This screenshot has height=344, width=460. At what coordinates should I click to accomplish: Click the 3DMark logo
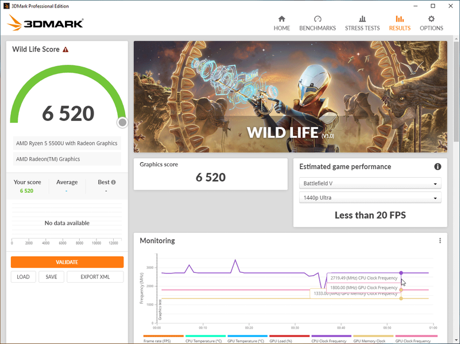pyautogui.click(x=45, y=23)
